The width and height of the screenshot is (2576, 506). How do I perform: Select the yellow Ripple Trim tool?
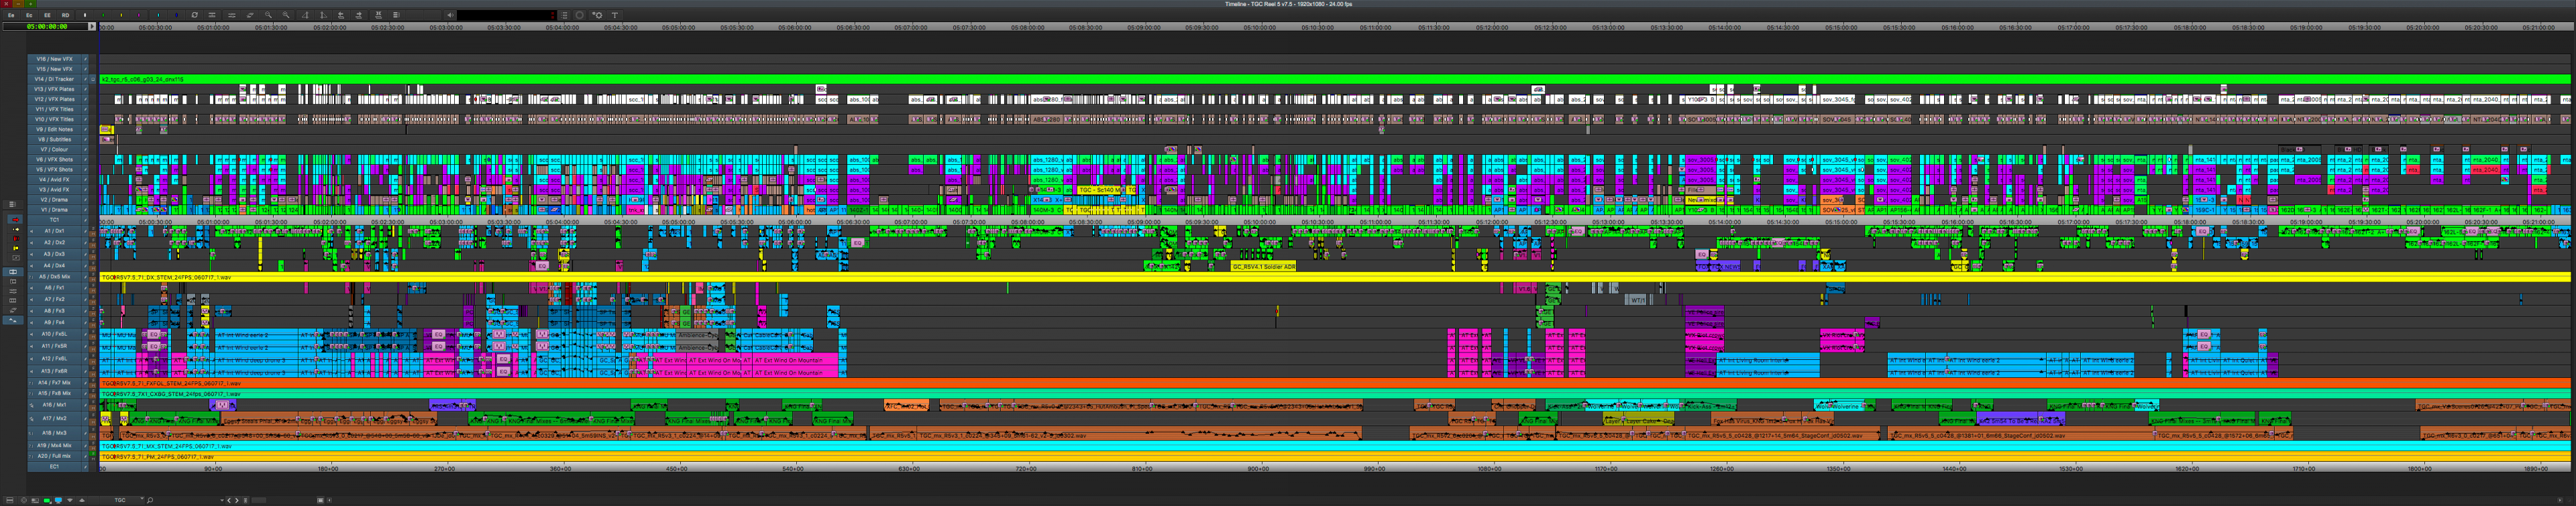(15, 248)
